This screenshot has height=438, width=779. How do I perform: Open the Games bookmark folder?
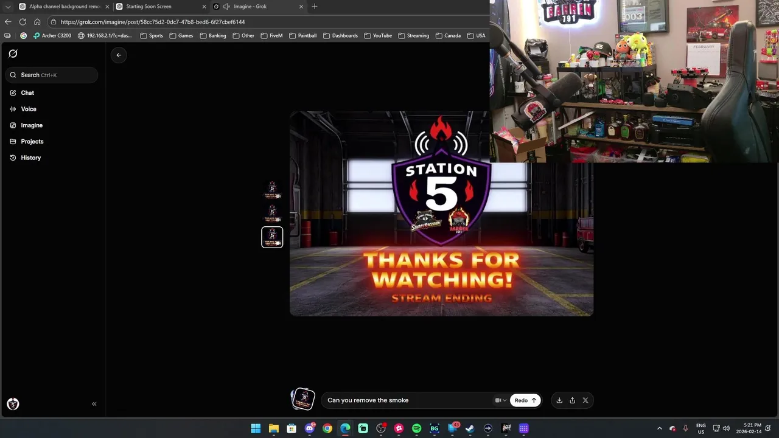point(181,35)
